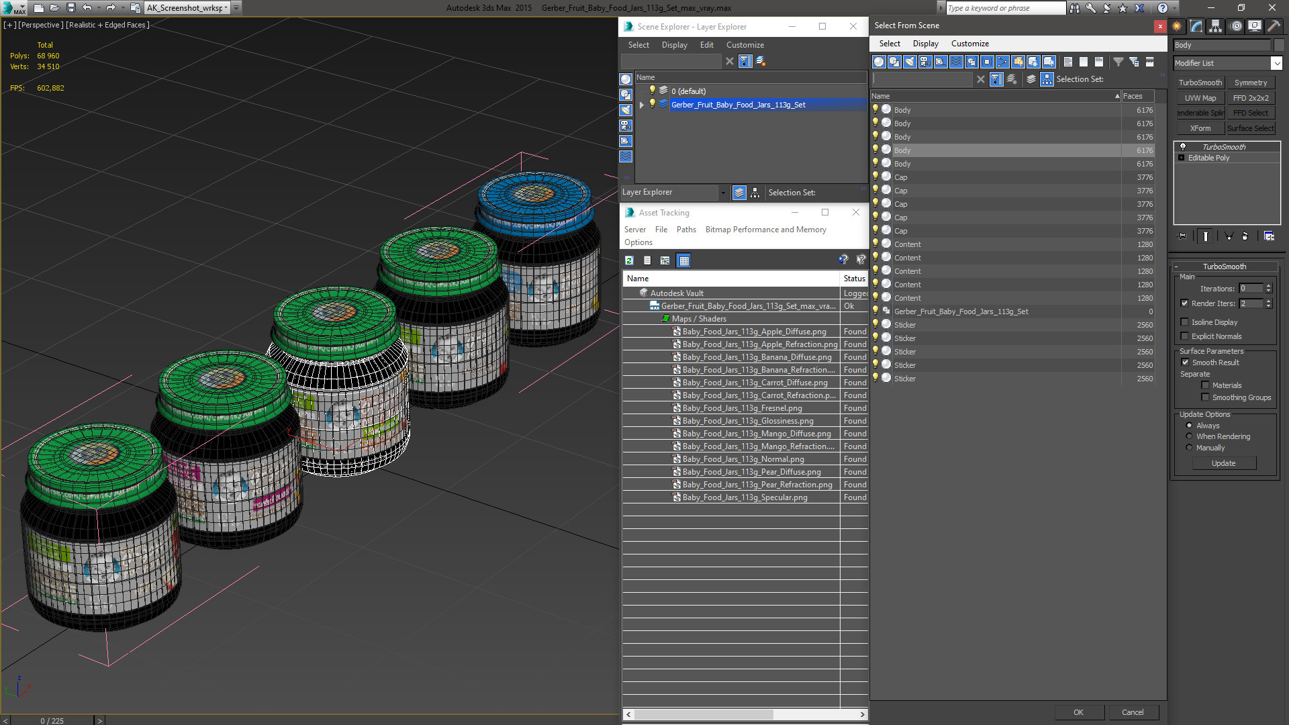Screen dimensions: 1289x725
Task: Open the Paths menu in Asset Tracking
Action: [x=686, y=230]
